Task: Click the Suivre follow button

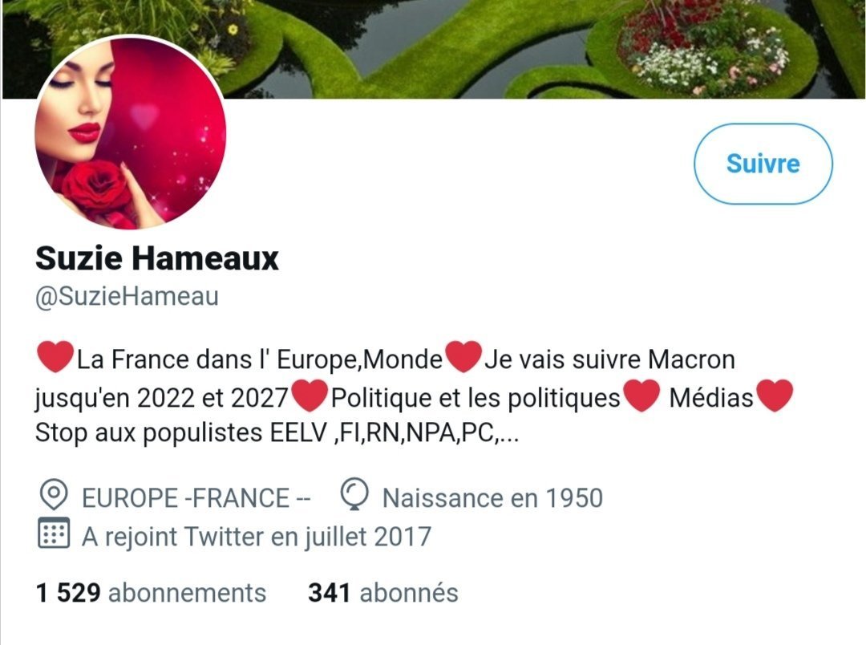Action: [x=763, y=164]
